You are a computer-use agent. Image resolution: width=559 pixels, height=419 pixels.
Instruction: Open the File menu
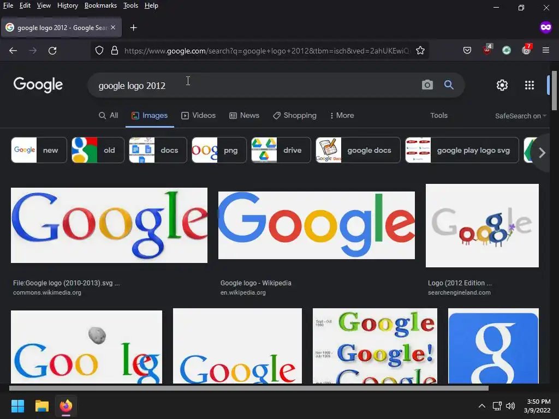click(8, 5)
